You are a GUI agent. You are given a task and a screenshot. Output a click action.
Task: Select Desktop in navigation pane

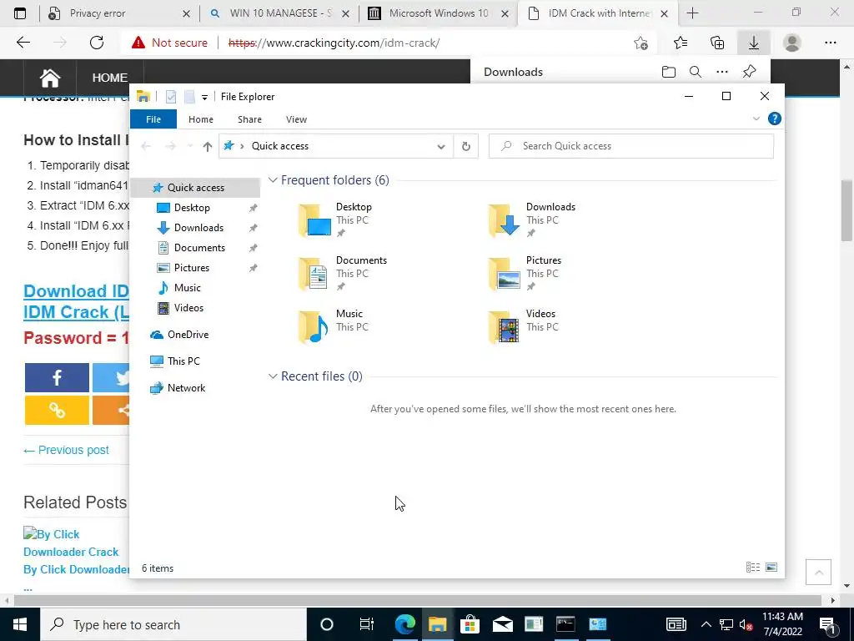point(192,208)
